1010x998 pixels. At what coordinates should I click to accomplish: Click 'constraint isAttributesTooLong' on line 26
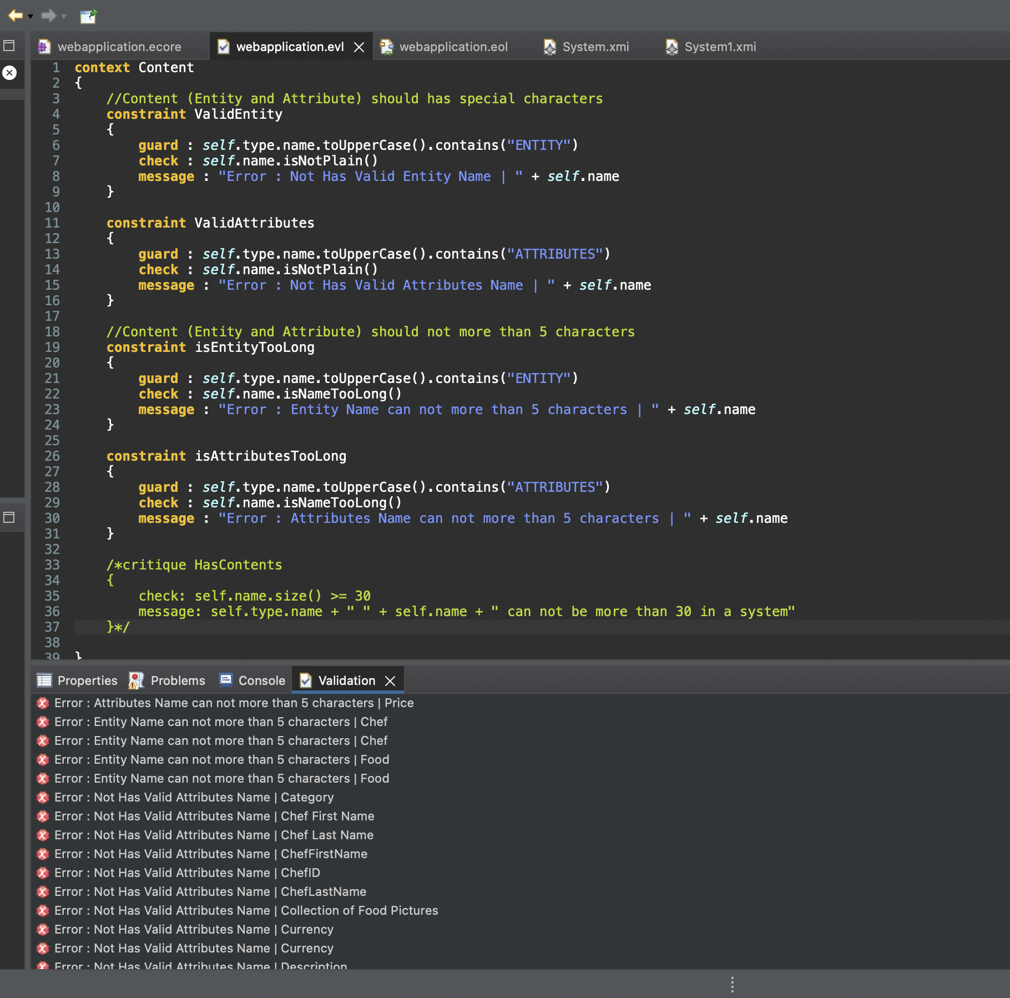(226, 456)
